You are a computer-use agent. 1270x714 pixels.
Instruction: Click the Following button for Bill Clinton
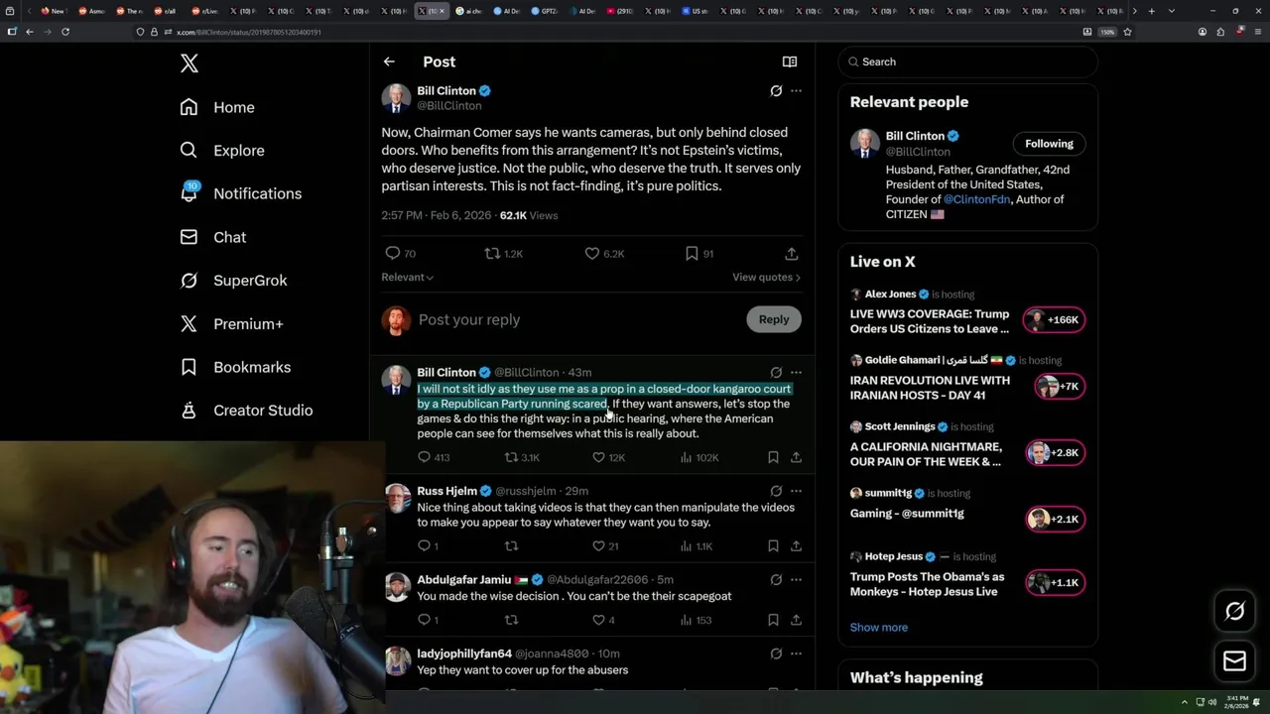(x=1049, y=144)
